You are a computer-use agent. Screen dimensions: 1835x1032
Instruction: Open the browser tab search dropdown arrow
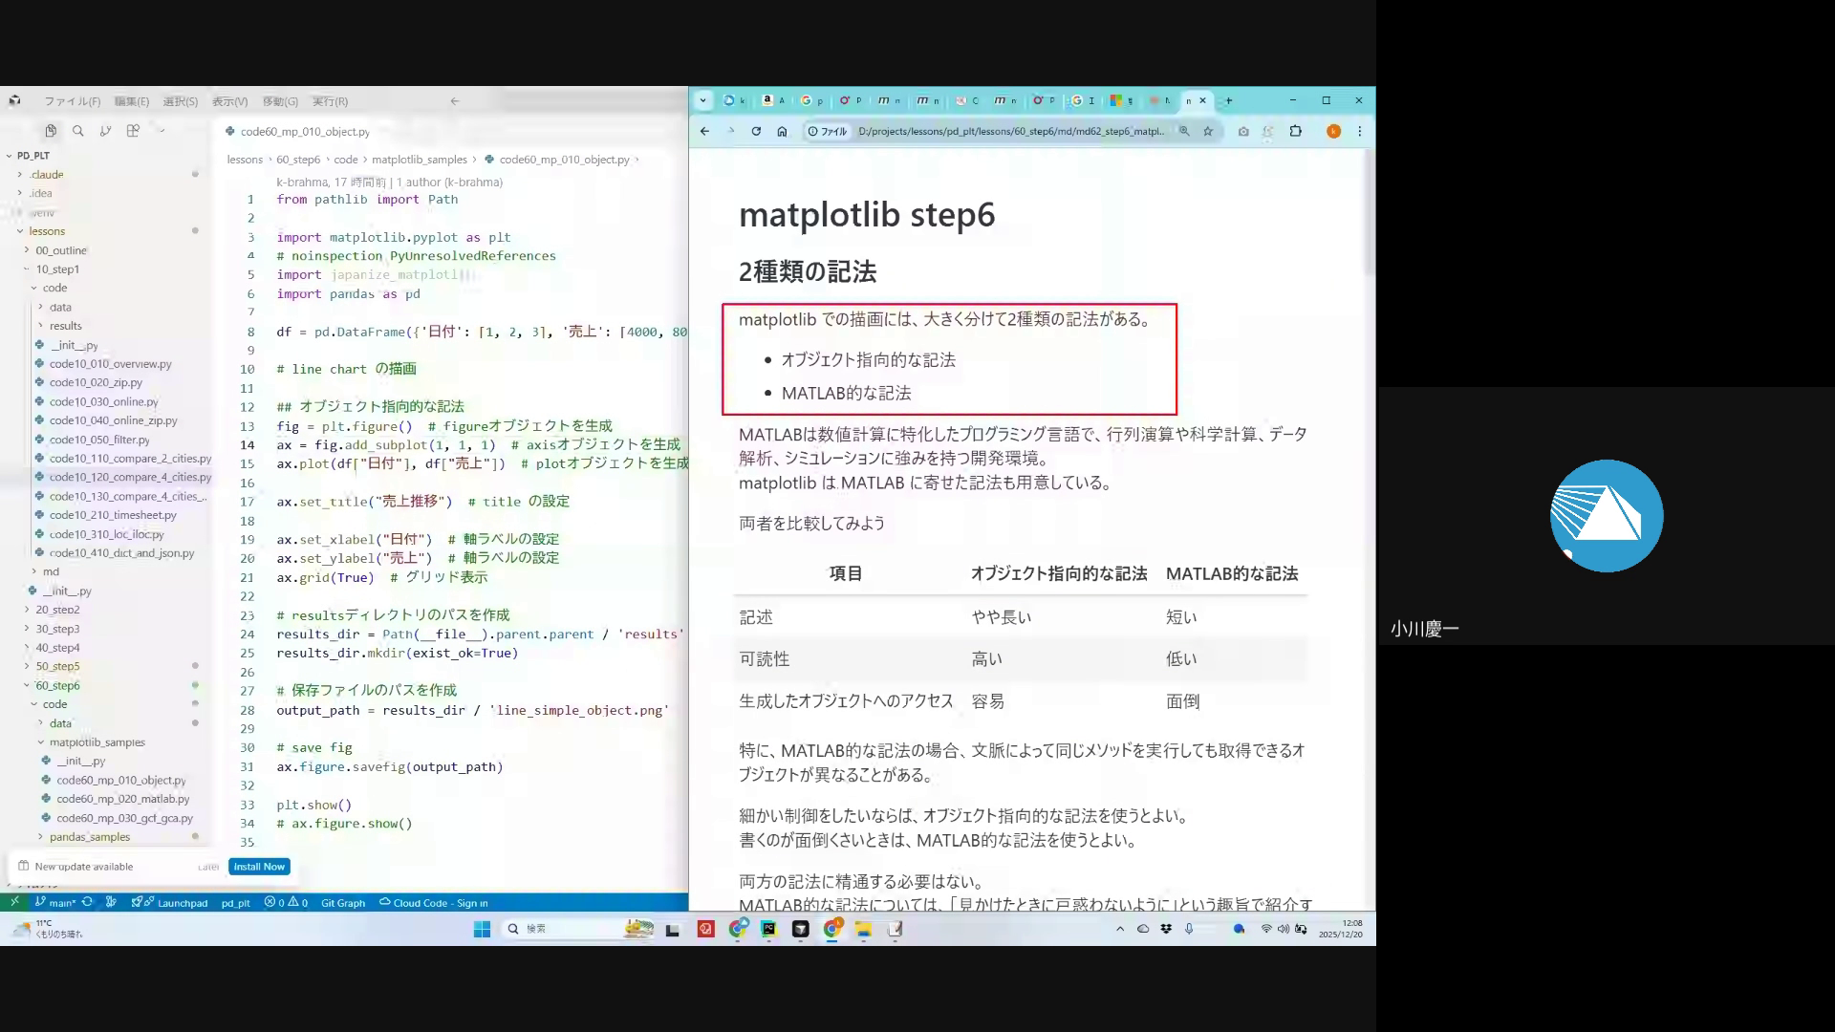tap(703, 100)
